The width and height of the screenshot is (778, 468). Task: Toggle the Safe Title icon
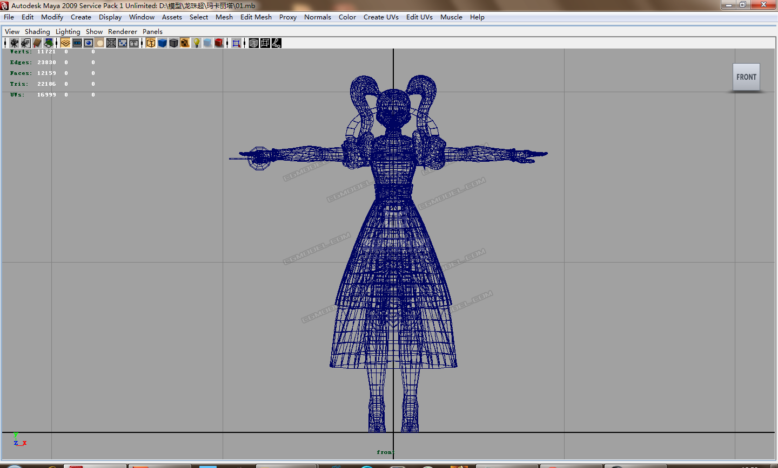point(134,43)
